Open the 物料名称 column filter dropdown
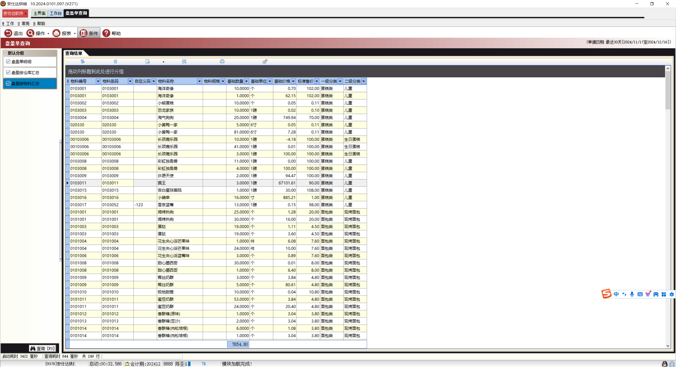The height and width of the screenshot is (367, 676). click(200, 81)
